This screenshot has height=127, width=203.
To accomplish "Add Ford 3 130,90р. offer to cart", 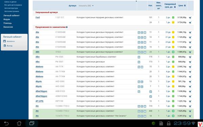I will click(x=190, y=18).
